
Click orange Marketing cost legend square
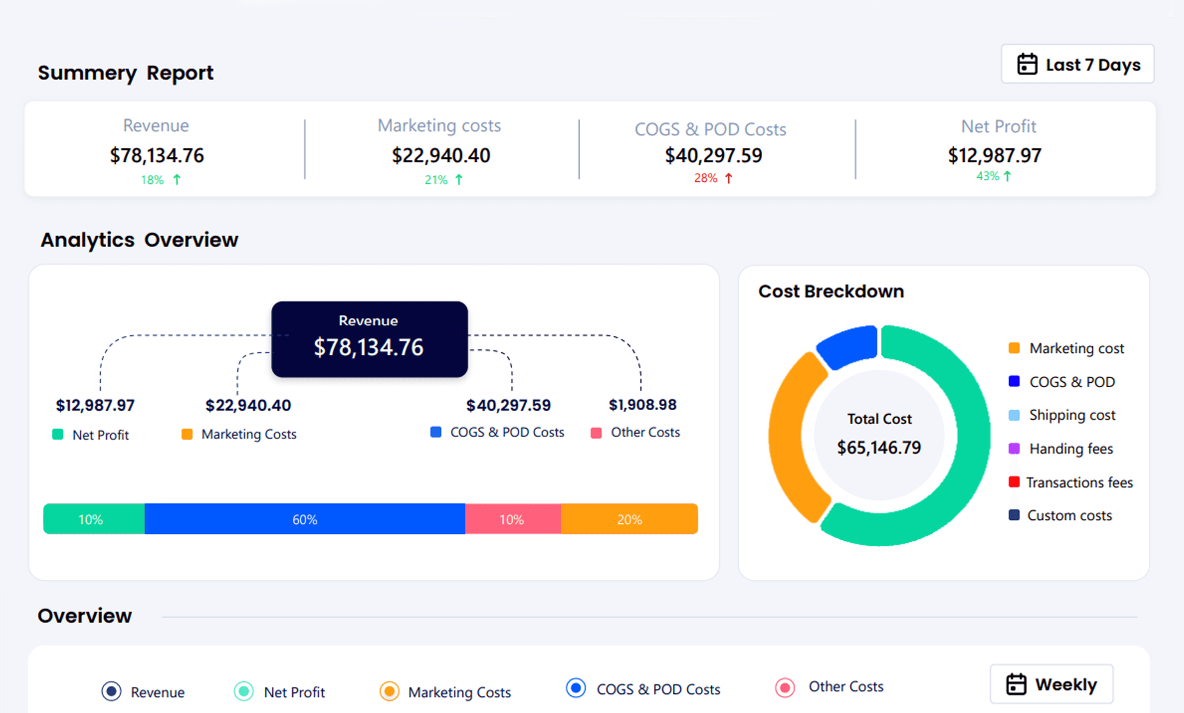point(1014,348)
